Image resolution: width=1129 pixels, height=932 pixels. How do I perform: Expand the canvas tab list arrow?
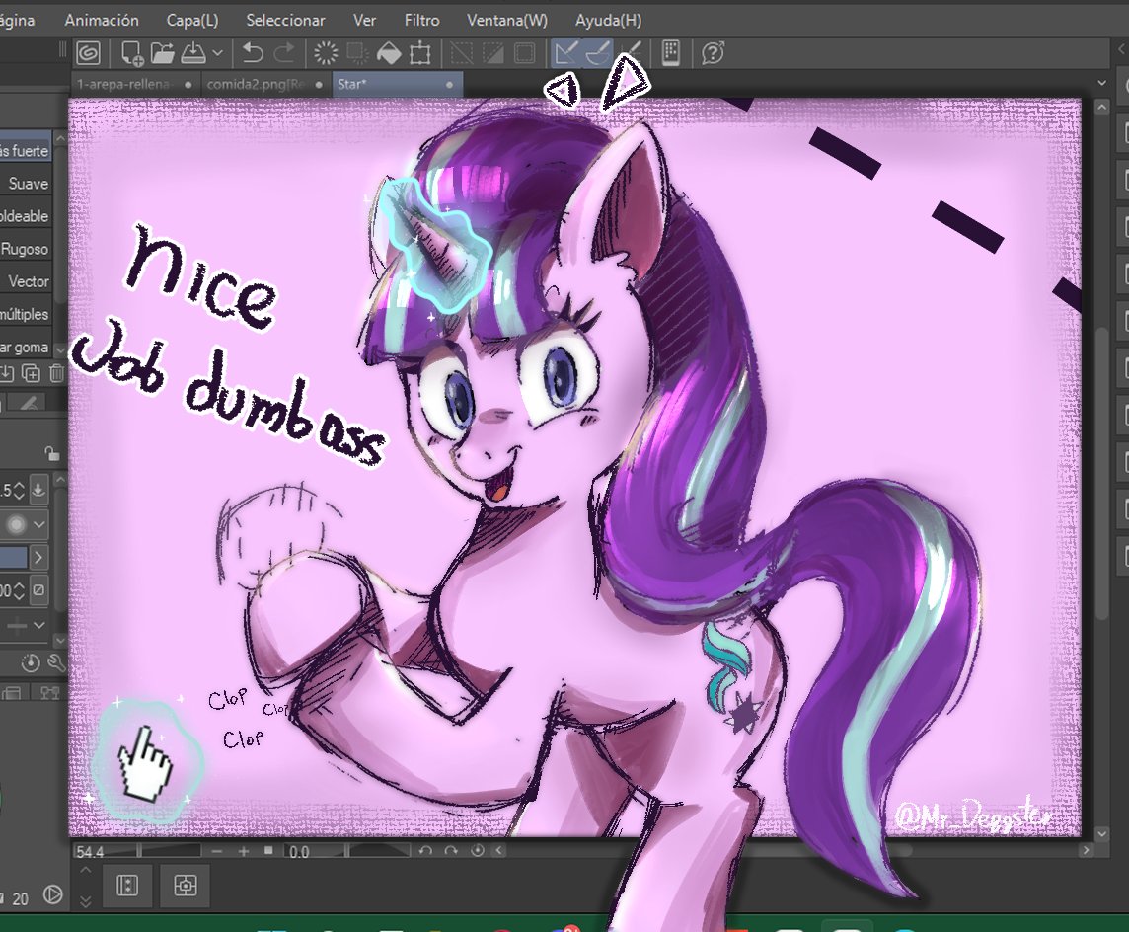point(1101,84)
